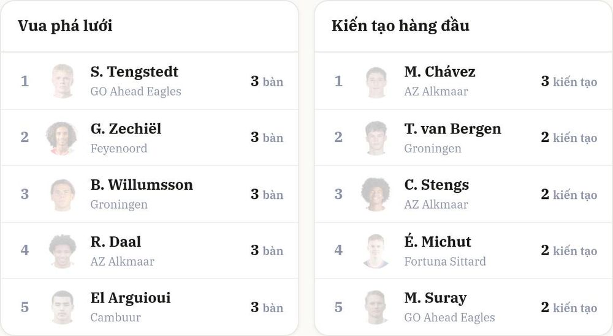The width and height of the screenshot is (613, 336).
Task: Select B. Willumsson's player portrait
Action: click(63, 195)
